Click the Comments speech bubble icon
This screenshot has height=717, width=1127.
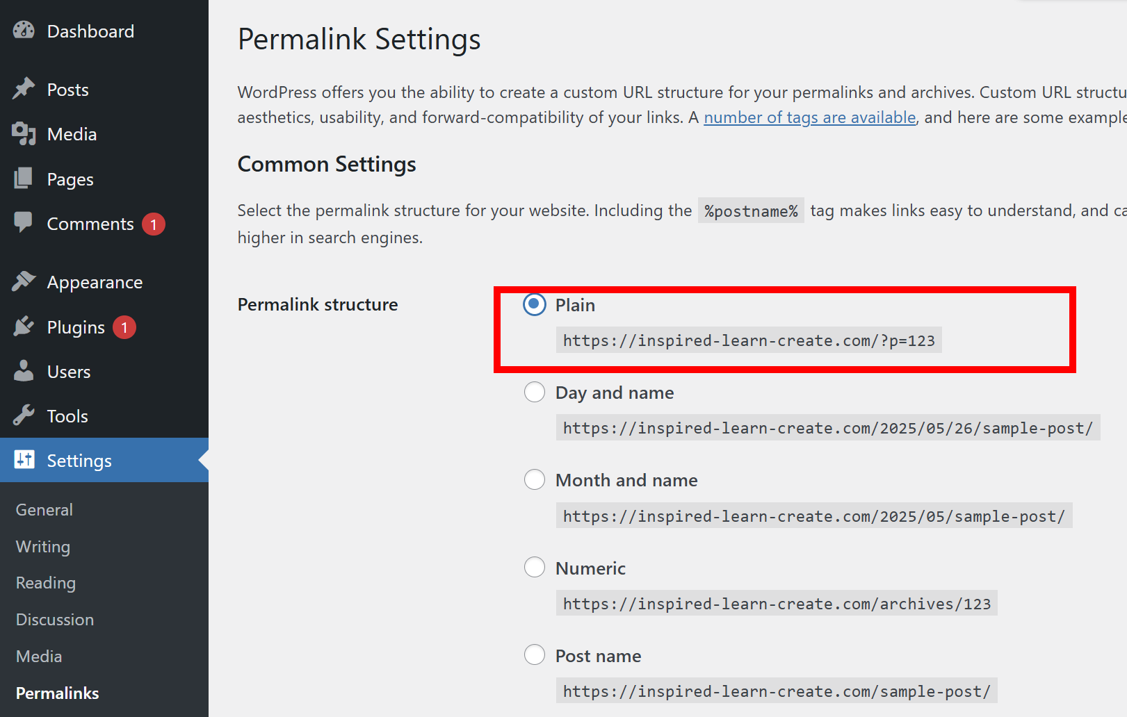[24, 222]
